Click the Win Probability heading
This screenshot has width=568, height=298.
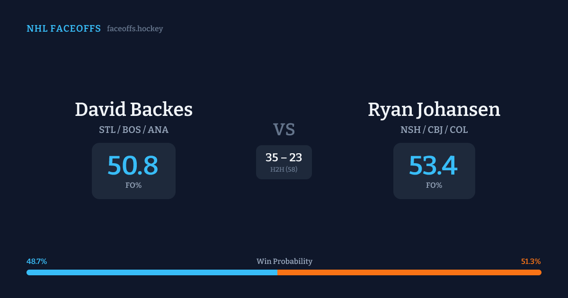[284, 262]
